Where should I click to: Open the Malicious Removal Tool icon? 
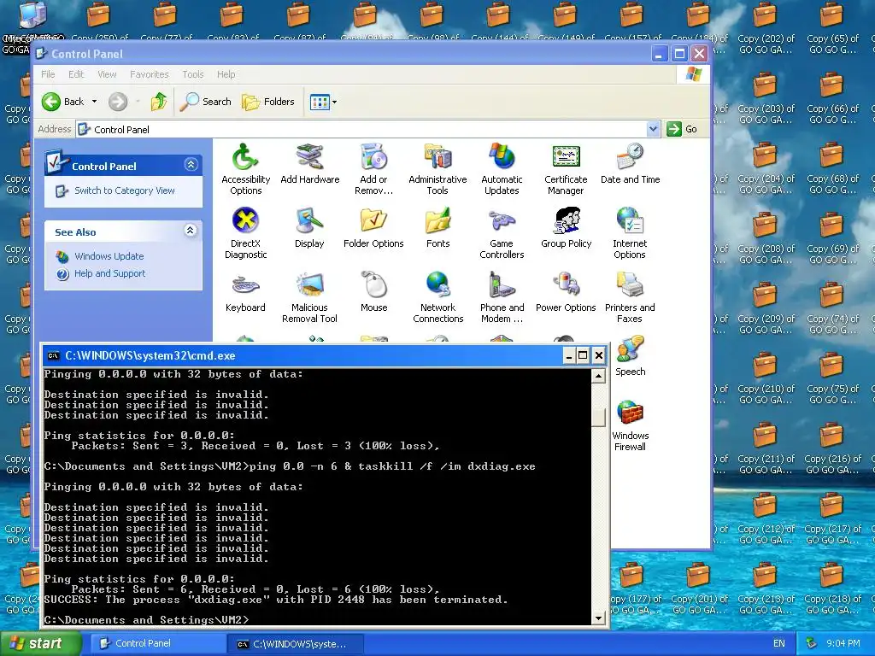pos(309,297)
